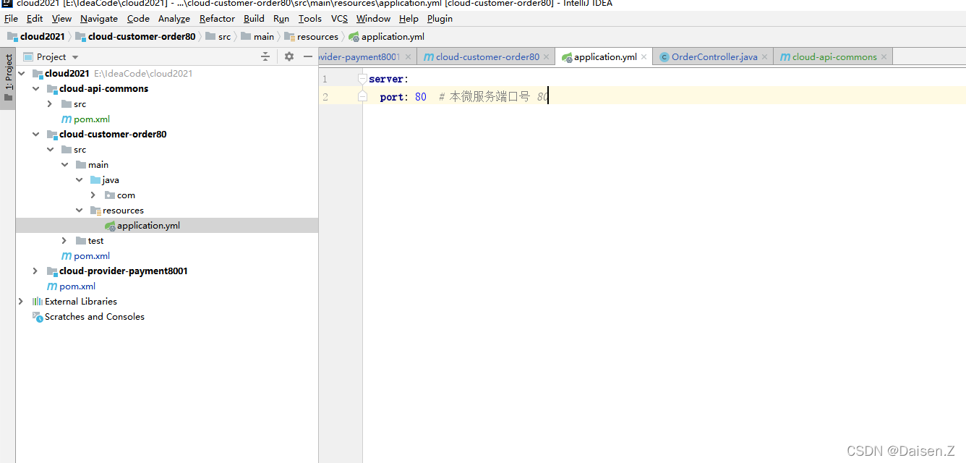Open the Code menu
Screen dimensions: 966x463
click(x=138, y=19)
